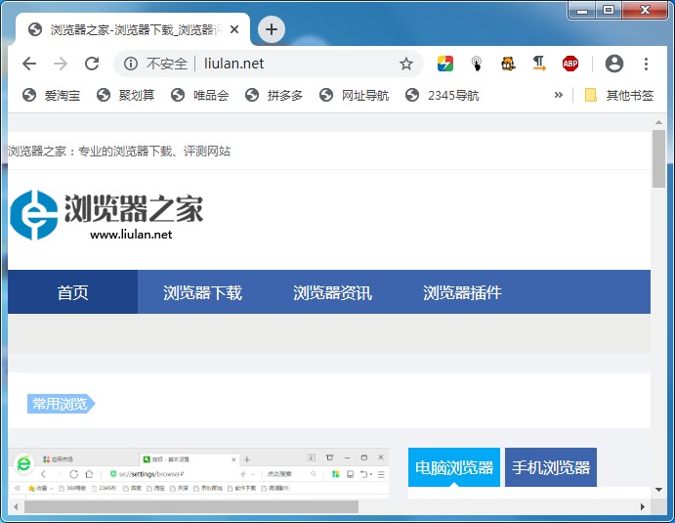Open the 唯品会 bookmark
This screenshot has width=675, height=523.
(199, 95)
